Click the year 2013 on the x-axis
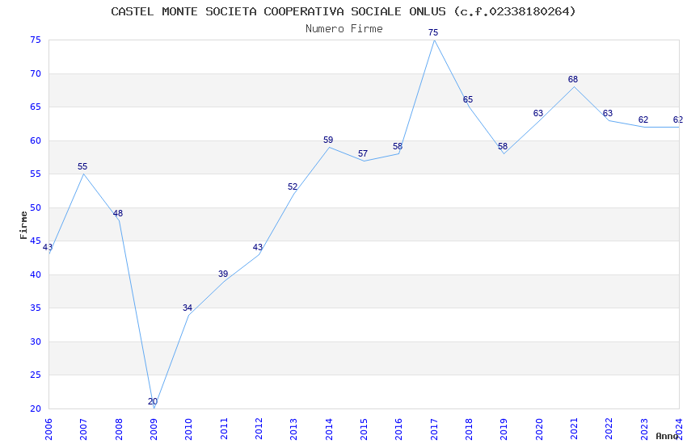The image size is (687, 444). click(294, 429)
